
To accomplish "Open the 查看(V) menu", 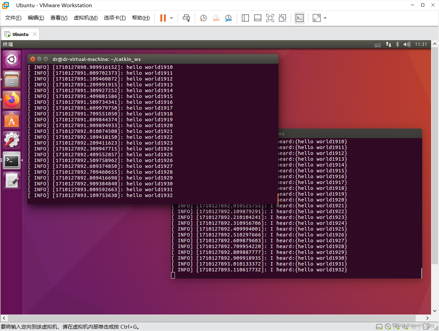I will (59, 18).
